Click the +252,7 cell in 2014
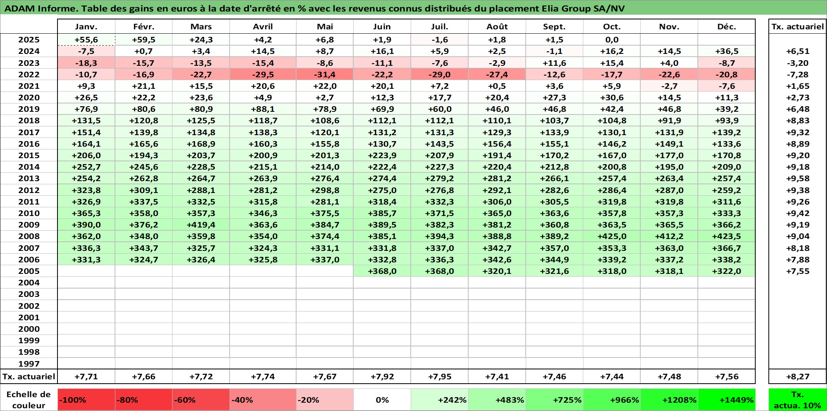827x411 pixels. tap(86, 167)
